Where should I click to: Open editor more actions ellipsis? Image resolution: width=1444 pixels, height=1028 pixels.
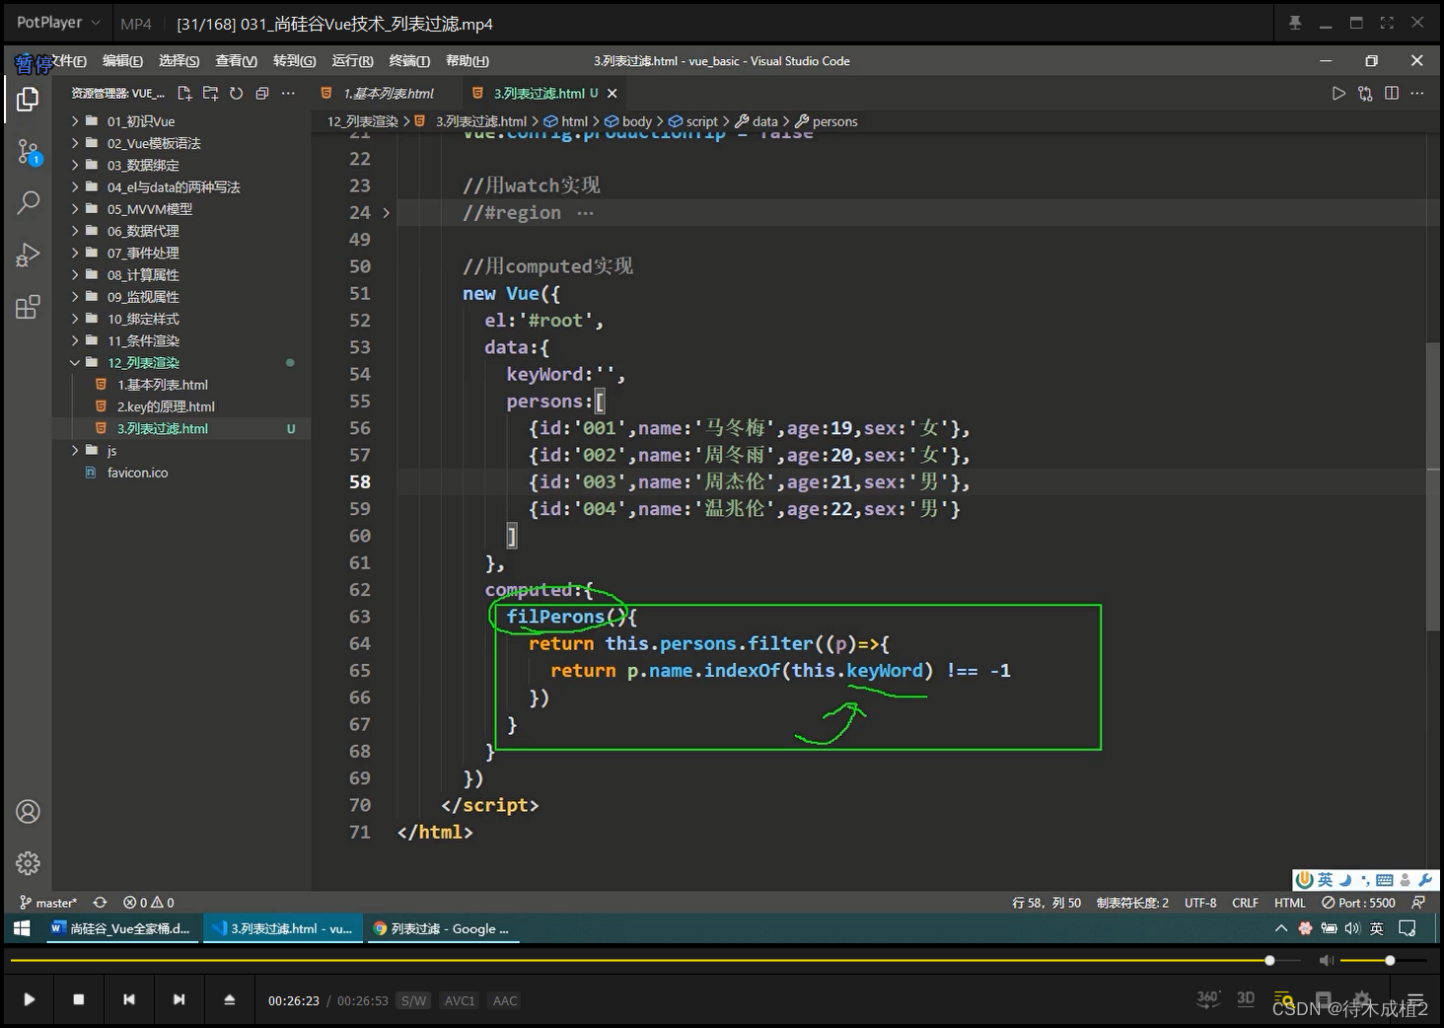(x=1417, y=93)
